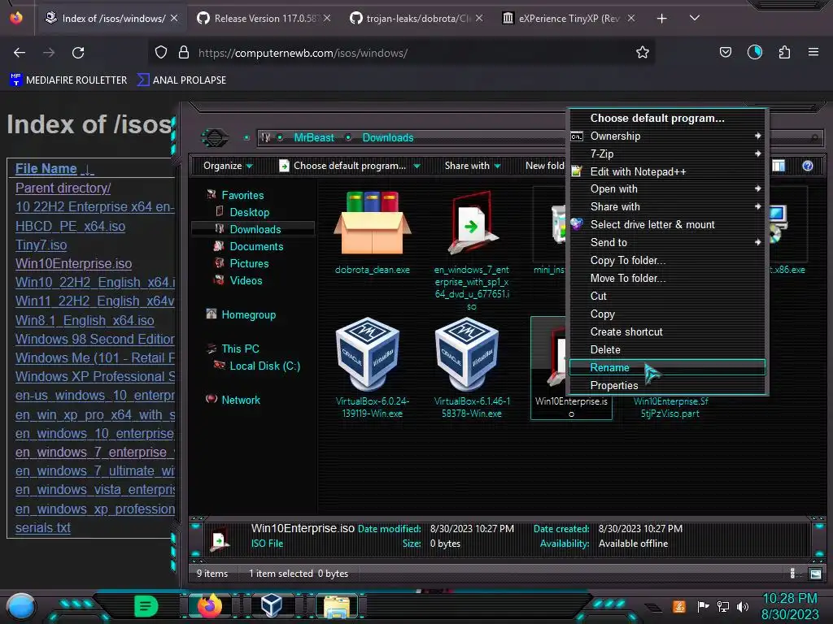This screenshot has height=624, width=833.
Task: Select the VirtualBox-6.1.46 installer icon
Action: click(x=467, y=354)
